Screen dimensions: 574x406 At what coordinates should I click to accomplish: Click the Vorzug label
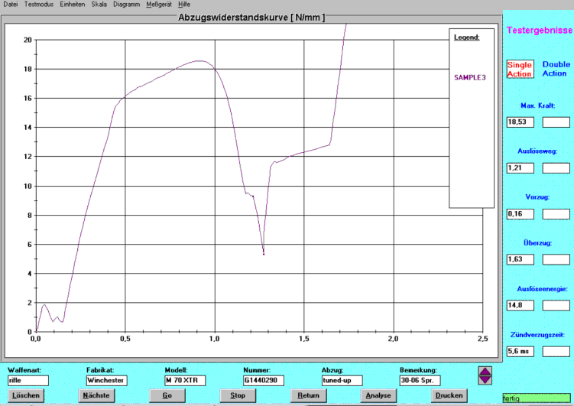(537, 197)
